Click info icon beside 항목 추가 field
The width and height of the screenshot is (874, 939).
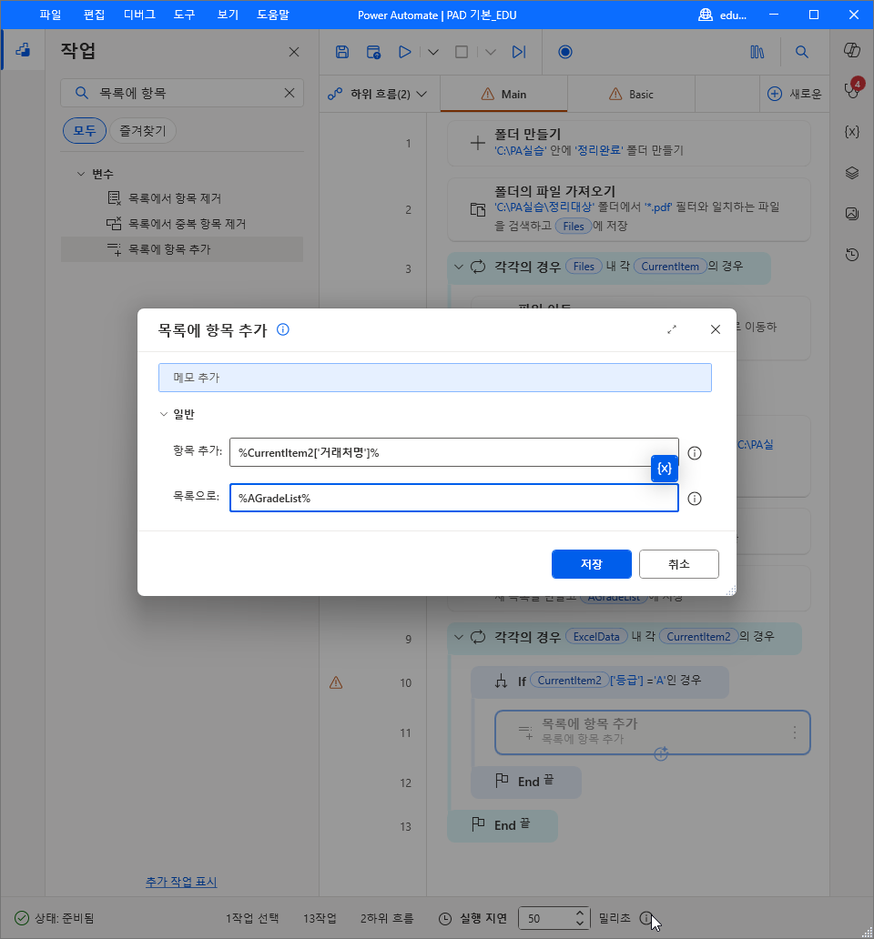pyautogui.click(x=695, y=453)
